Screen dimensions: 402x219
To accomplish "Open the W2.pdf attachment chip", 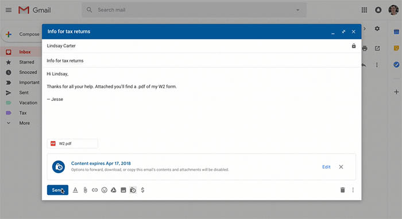I will pyautogui.click(x=72, y=143).
